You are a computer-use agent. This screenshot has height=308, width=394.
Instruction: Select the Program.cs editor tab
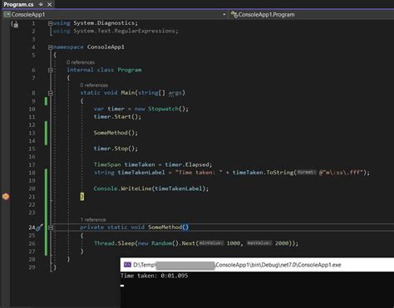point(18,4)
